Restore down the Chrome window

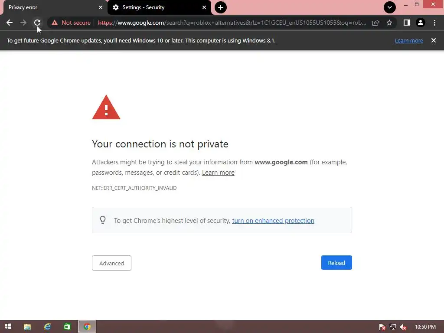point(417,4)
